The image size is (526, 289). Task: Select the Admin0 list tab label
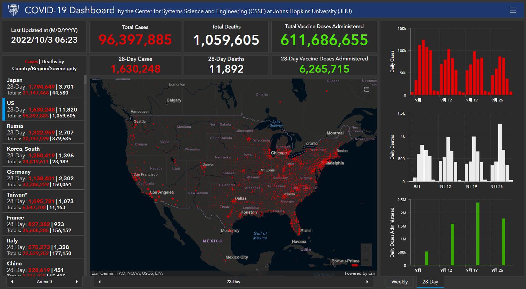(x=44, y=282)
